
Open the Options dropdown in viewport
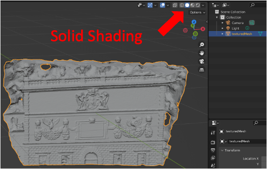[197, 12]
